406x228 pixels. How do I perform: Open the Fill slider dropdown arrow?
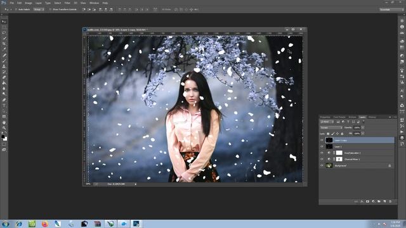pyautogui.click(x=363, y=134)
